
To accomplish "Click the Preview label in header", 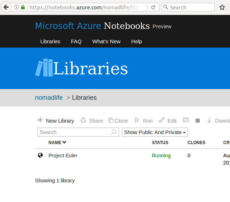I will [x=162, y=26].
